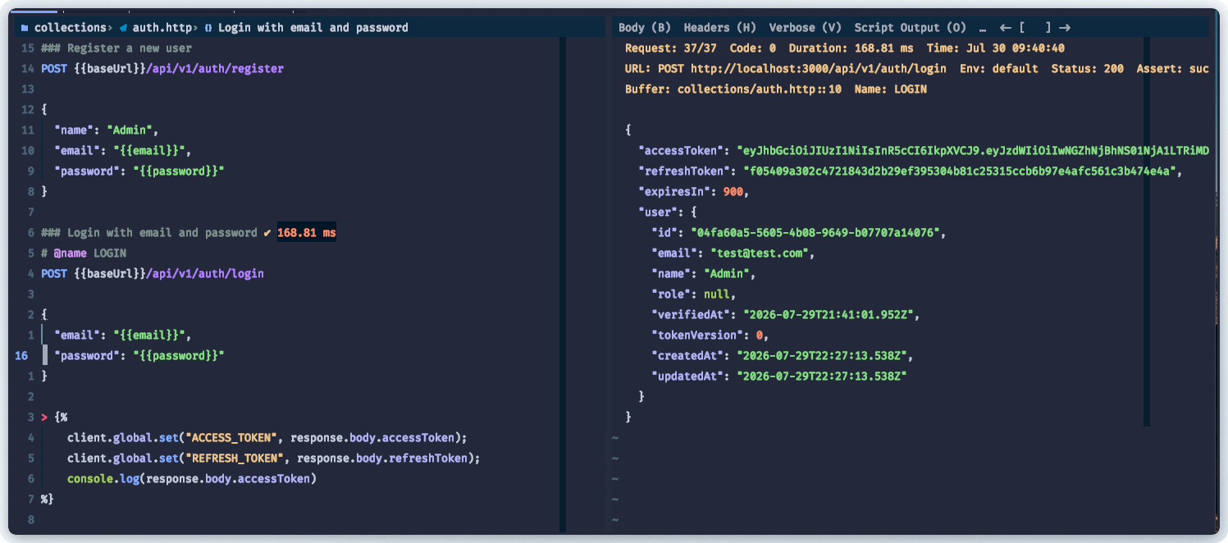The height and width of the screenshot is (543, 1228).
Task: Click 'Env: default' in response header
Action: coord(999,69)
